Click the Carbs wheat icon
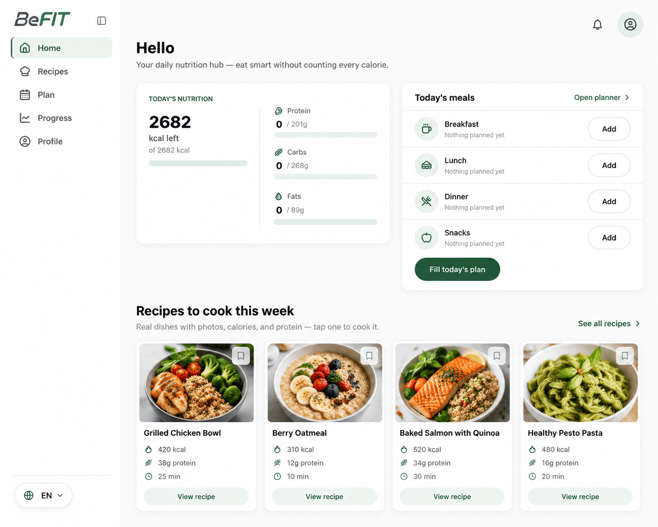 278,152
